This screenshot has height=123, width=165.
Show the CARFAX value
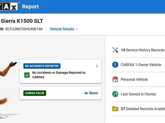91,93
